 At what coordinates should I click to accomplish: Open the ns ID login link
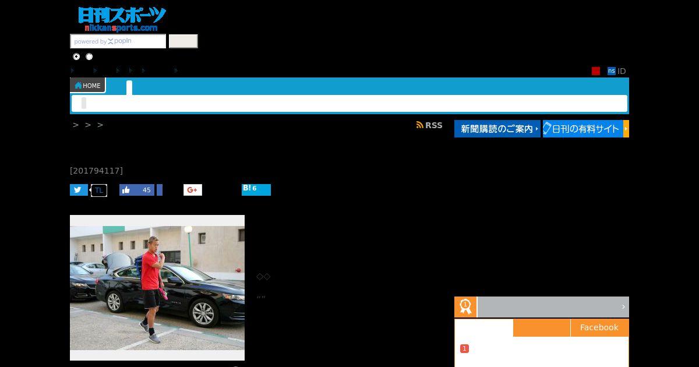(x=616, y=71)
